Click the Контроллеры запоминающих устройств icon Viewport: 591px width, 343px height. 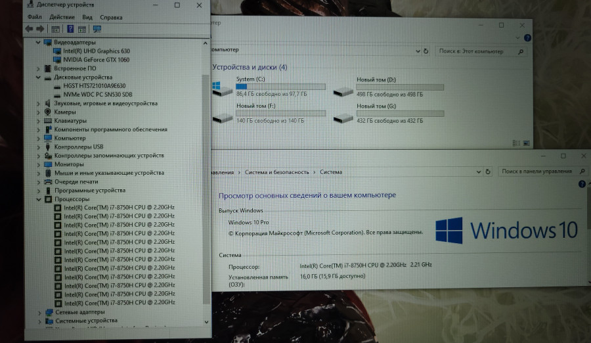[48, 156]
